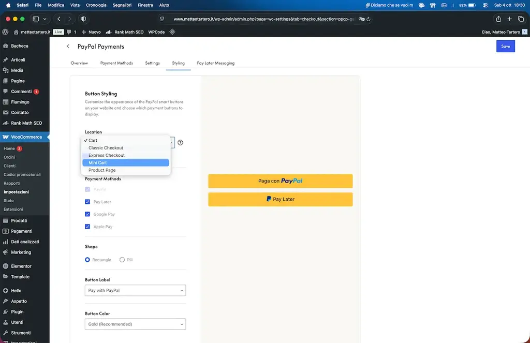Switch to the Pay Later Messaging tab

pyautogui.click(x=215, y=63)
